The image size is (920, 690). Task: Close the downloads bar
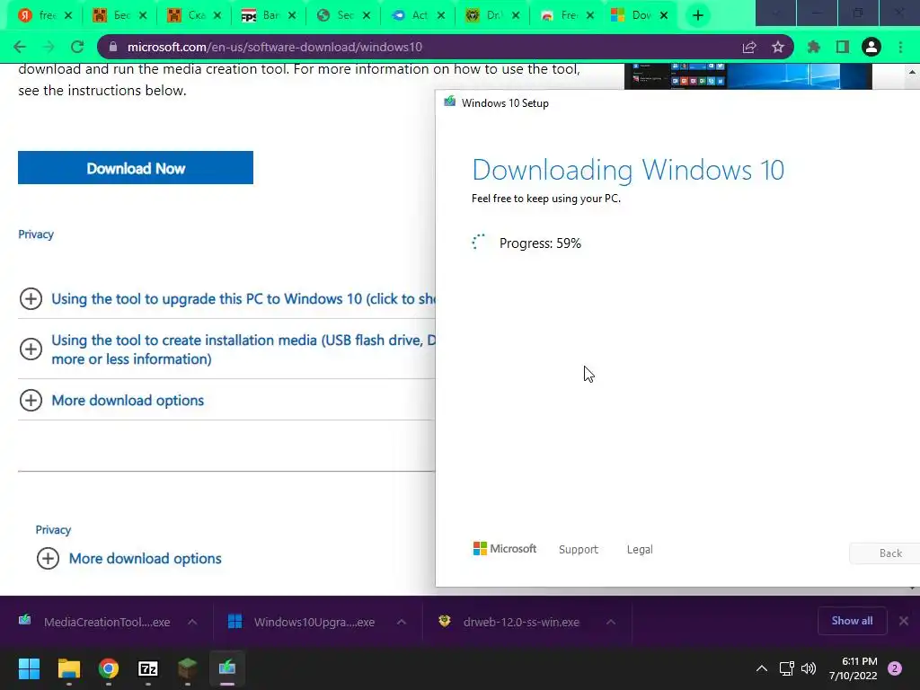904,621
